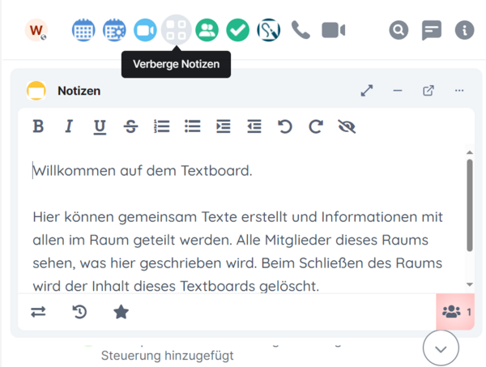Insert a numbered list

(x=161, y=126)
